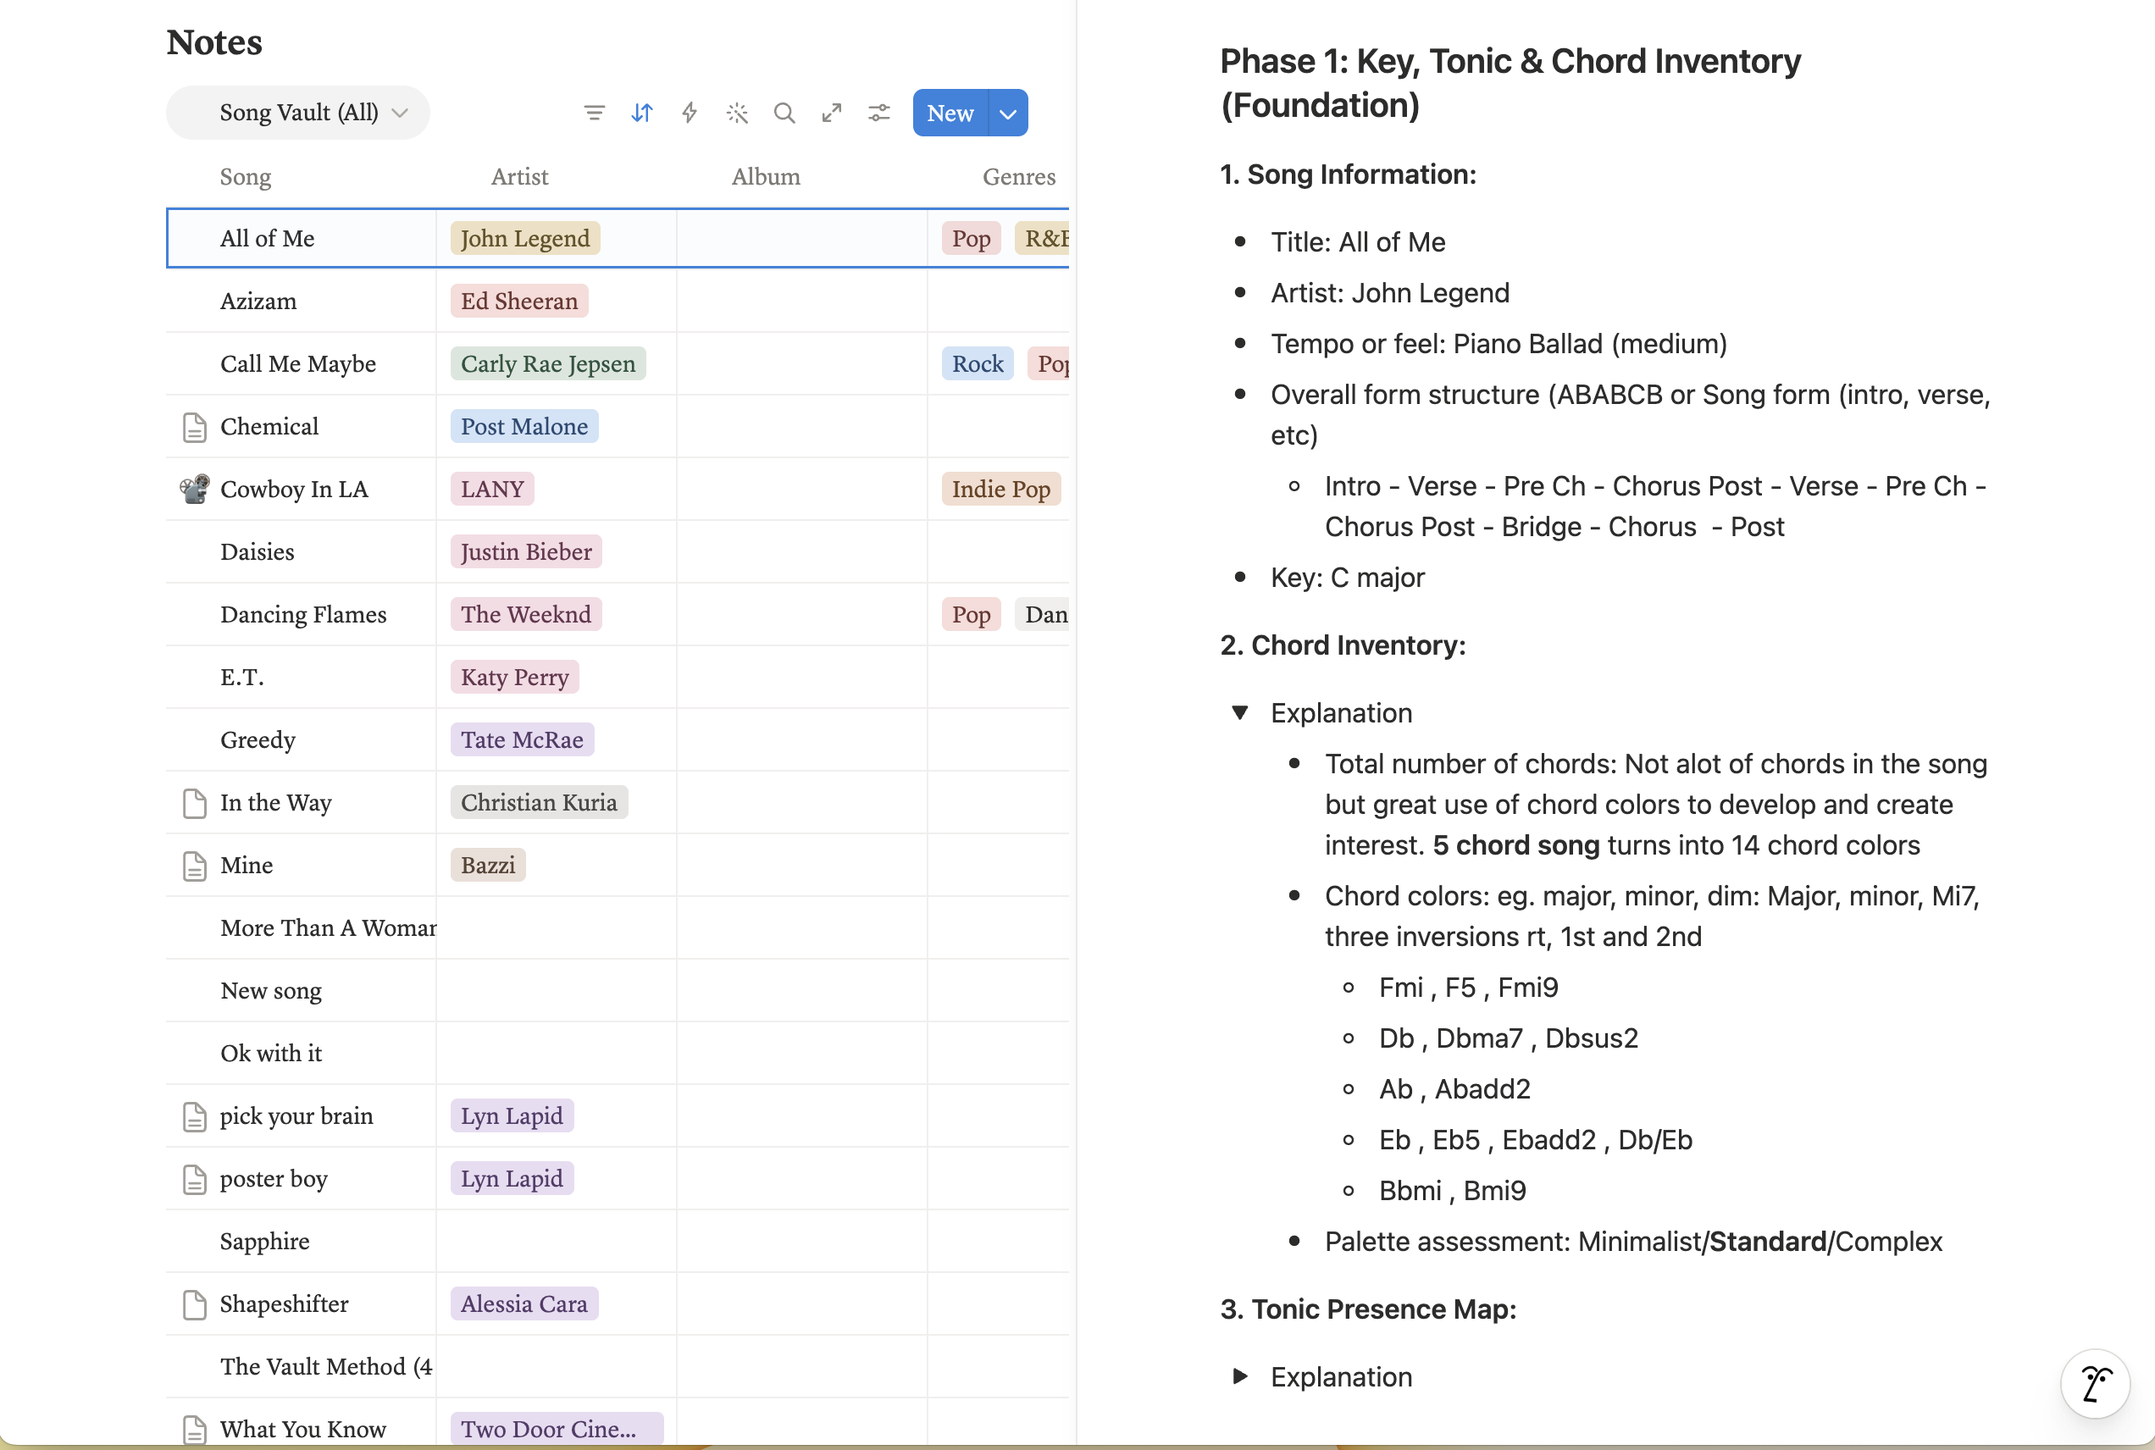Click the Pop genre tag in Dancing Flames row
Screen dimensions: 2155x1450
point(971,615)
